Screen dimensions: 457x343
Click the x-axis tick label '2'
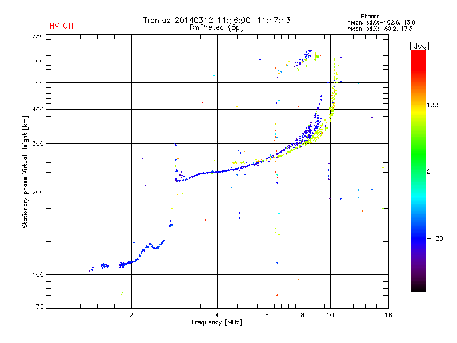click(x=131, y=315)
